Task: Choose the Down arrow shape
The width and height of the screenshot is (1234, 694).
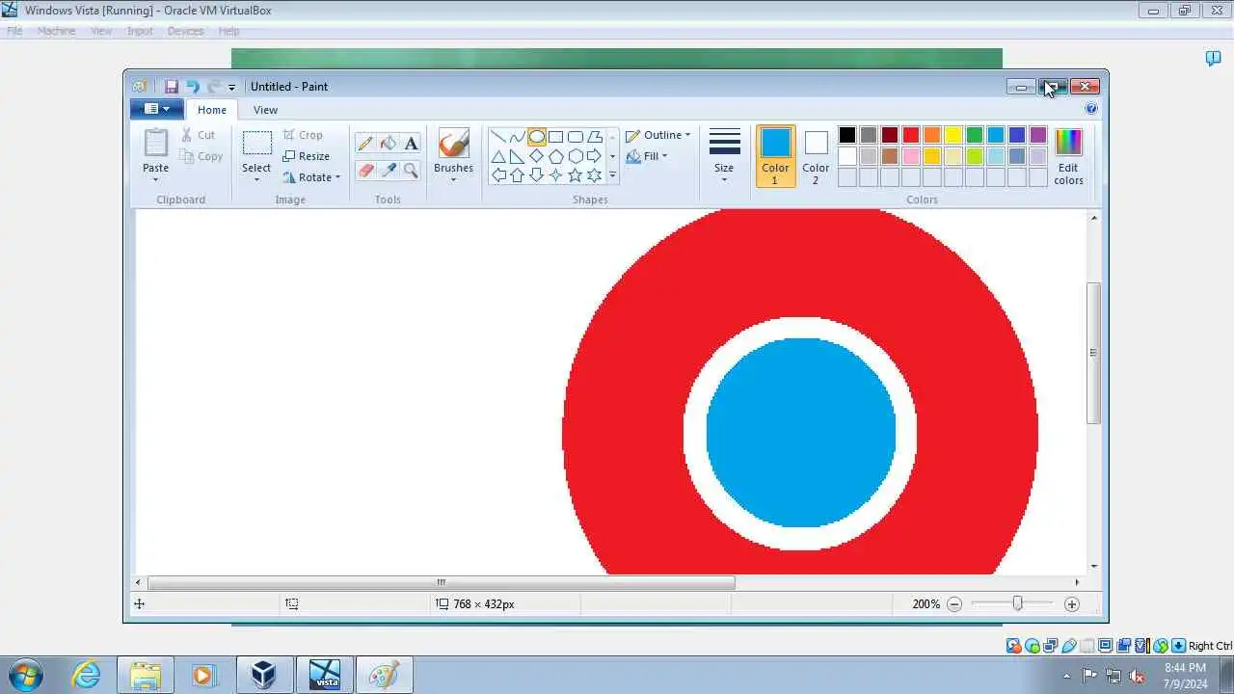Action: [x=537, y=175]
